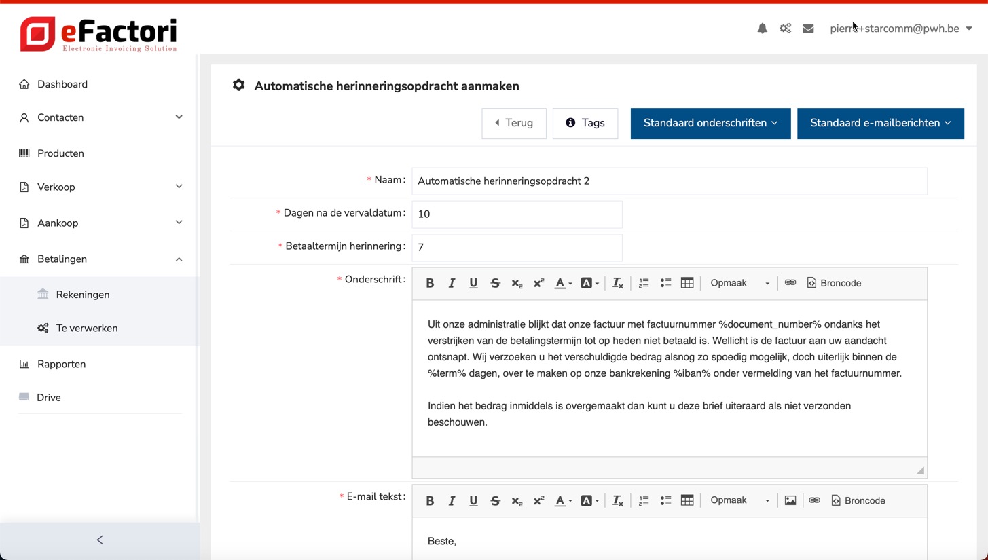This screenshot has height=560, width=988.
Task: Open Standaard e-mailberichten dropdown
Action: [880, 123]
